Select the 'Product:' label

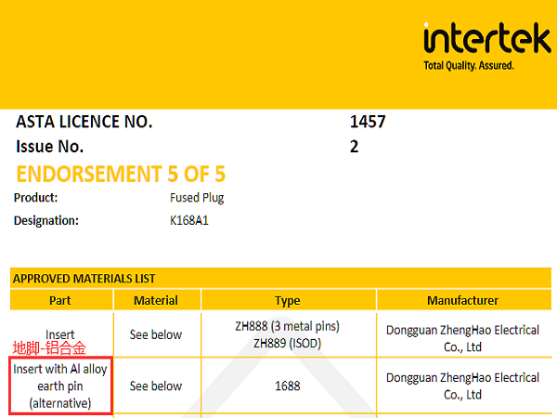coord(35,198)
